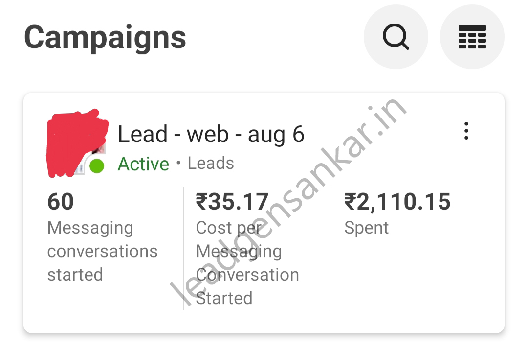Select the 'Leads' objective label

[x=211, y=164]
